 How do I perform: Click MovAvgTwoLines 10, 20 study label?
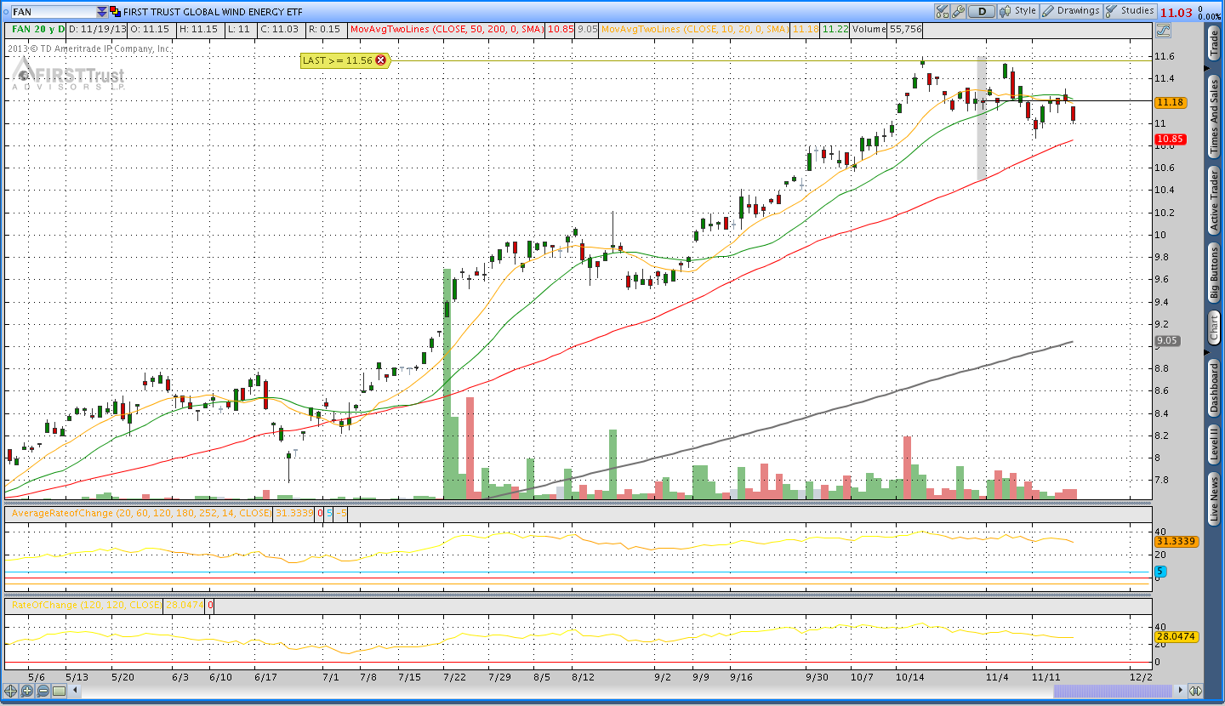tap(693, 29)
